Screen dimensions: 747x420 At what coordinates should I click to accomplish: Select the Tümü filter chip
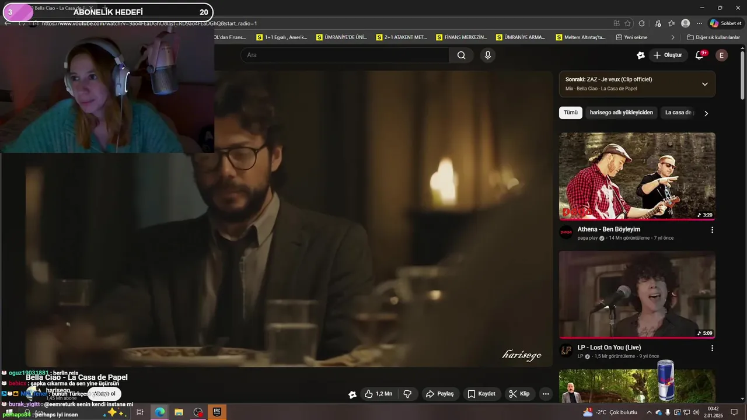(x=571, y=113)
